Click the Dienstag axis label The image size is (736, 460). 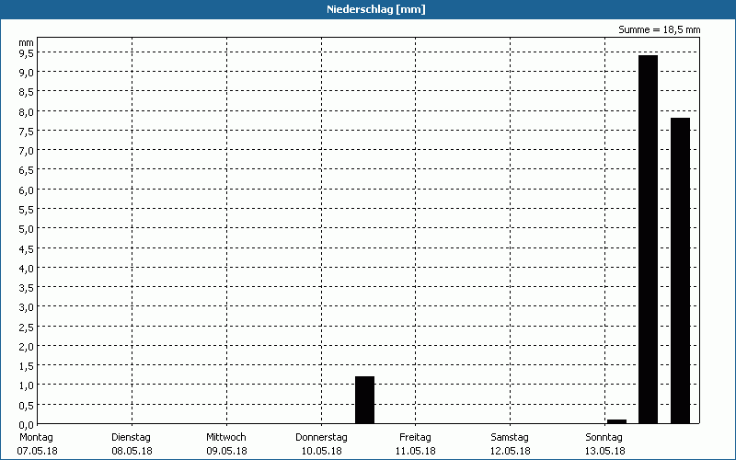pyautogui.click(x=131, y=437)
